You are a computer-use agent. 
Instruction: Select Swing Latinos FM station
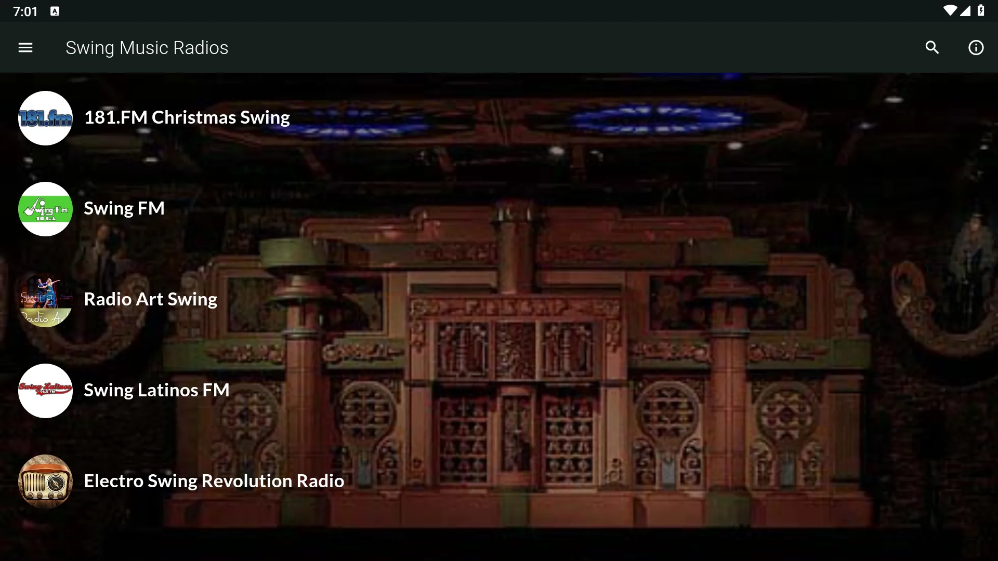[156, 389]
